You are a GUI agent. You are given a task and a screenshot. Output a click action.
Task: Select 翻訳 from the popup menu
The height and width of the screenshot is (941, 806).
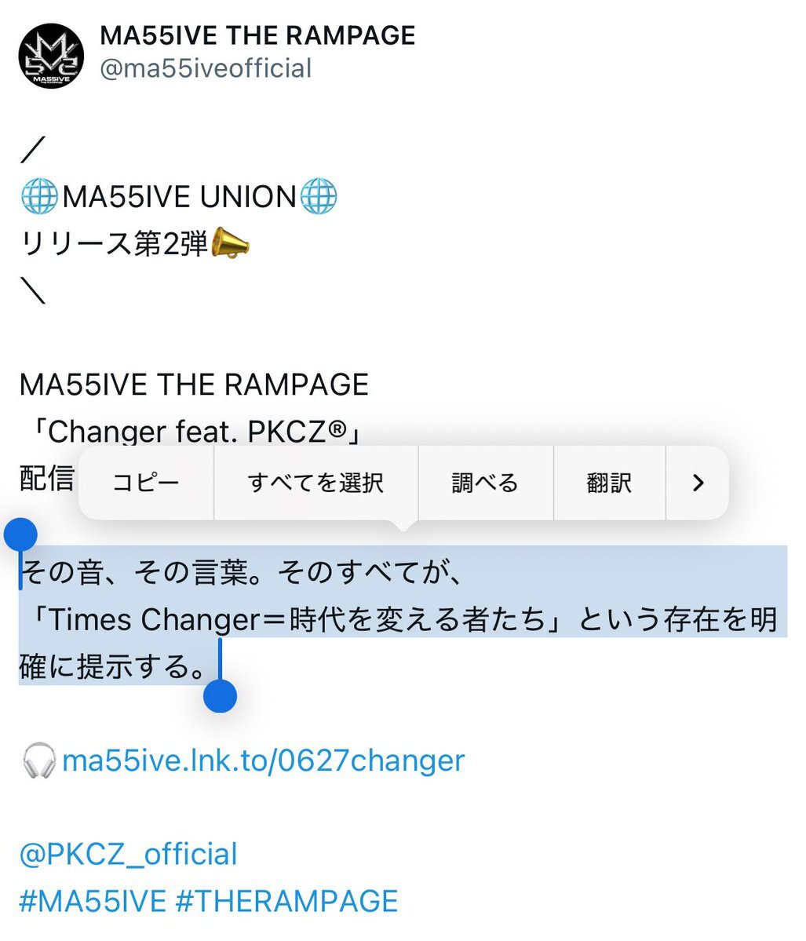point(609,483)
